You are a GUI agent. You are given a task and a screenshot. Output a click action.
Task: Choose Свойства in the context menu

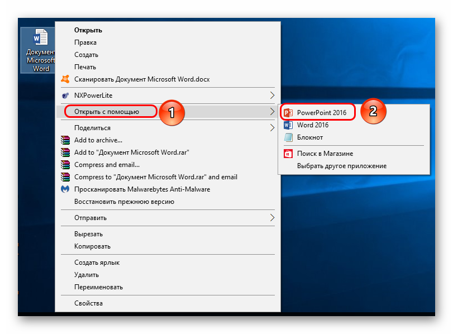click(89, 303)
